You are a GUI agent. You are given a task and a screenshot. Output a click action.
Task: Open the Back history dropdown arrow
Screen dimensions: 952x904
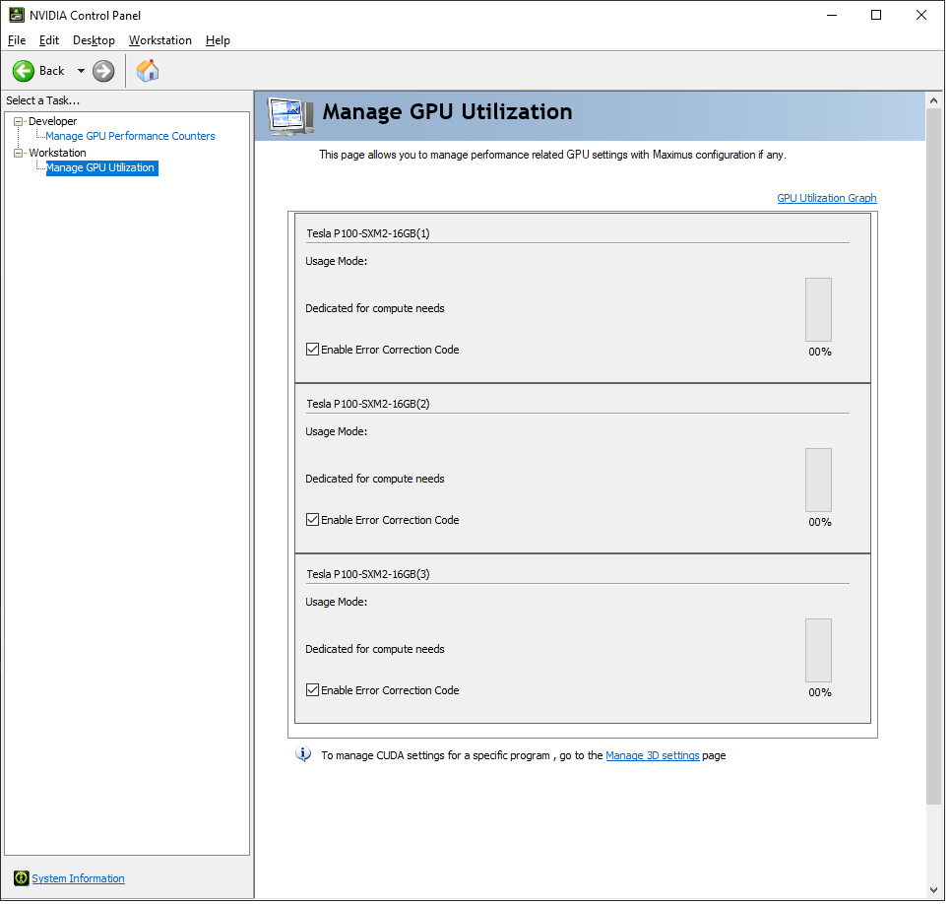tap(82, 71)
